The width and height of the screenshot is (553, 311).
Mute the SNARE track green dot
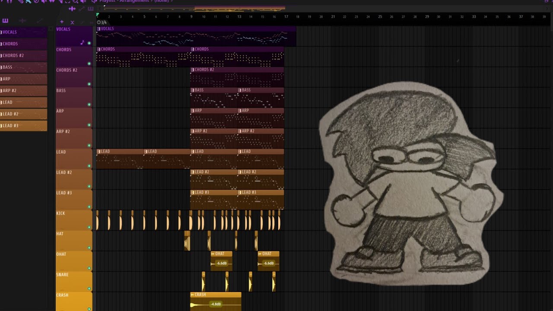click(x=89, y=289)
